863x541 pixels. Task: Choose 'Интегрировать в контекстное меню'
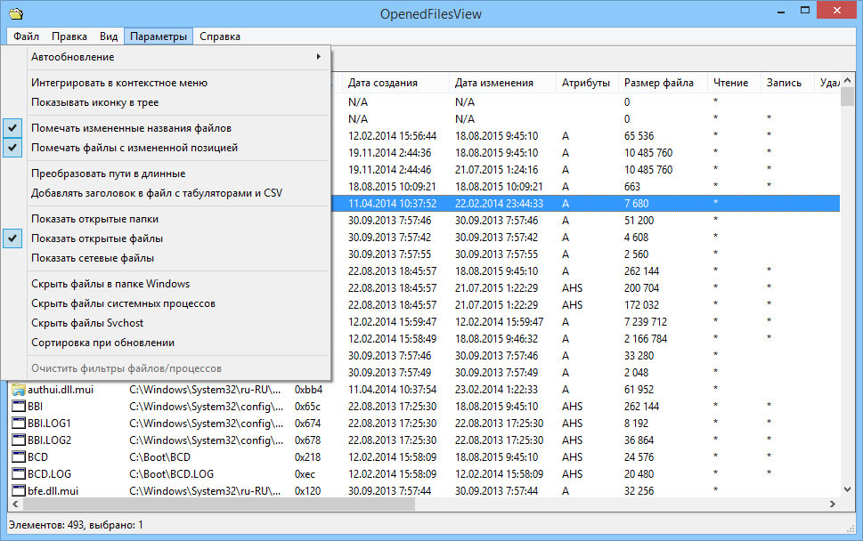[165, 83]
